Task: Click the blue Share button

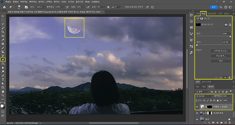Action: tap(214, 7)
